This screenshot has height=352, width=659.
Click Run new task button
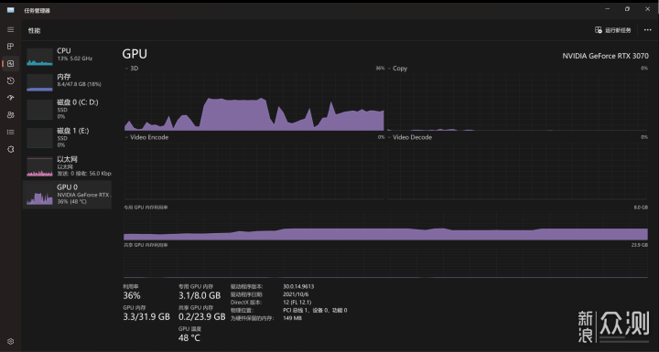[x=612, y=30]
